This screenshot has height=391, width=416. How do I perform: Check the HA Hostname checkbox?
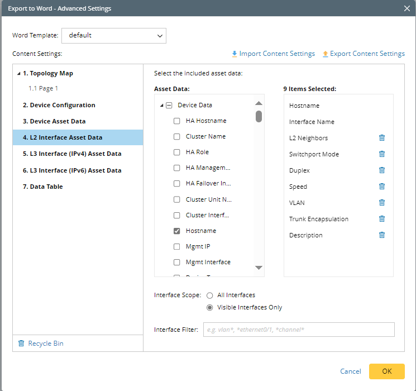(x=176, y=121)
